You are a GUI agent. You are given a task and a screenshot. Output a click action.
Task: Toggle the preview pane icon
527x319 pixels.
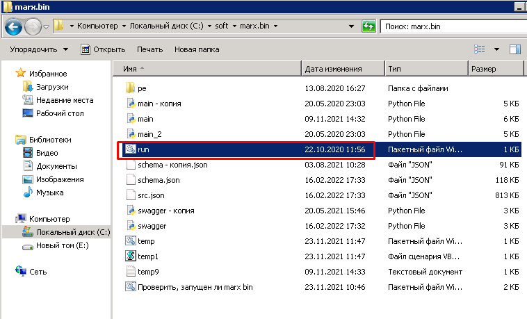point(515,49)
